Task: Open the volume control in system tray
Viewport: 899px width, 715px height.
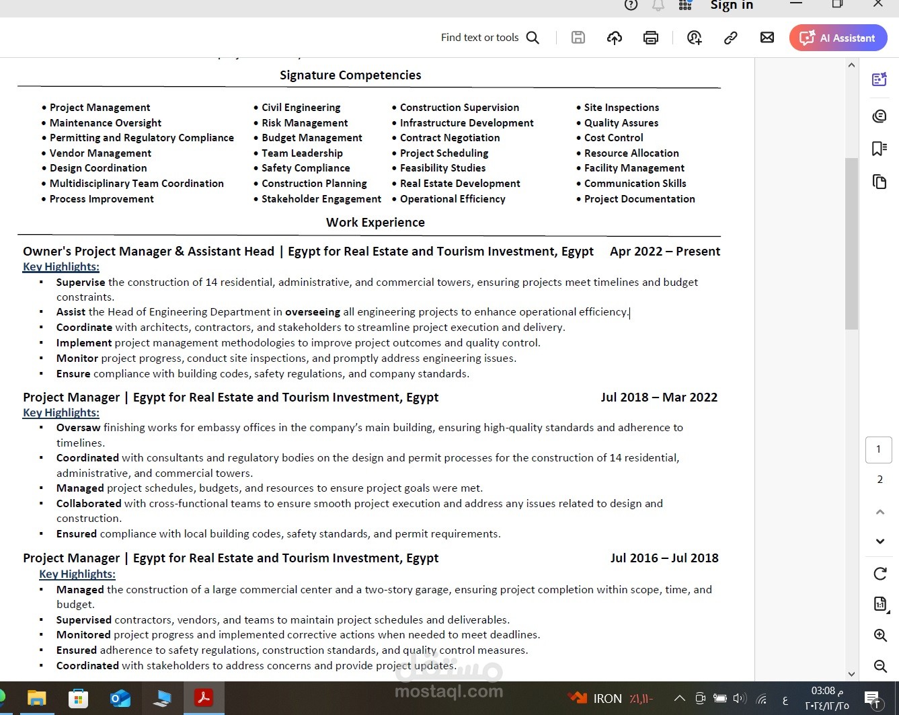Action: 740,698
